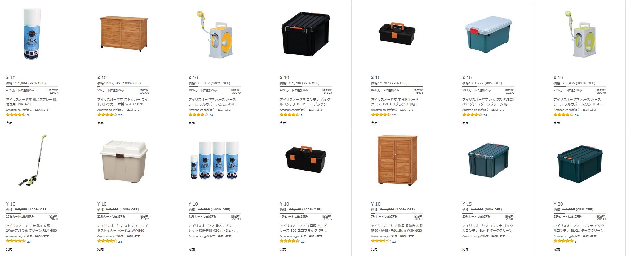Open the wooden stocker WWS-1020 product image
This screenshot has width=626, height=256.
point(123,34)
